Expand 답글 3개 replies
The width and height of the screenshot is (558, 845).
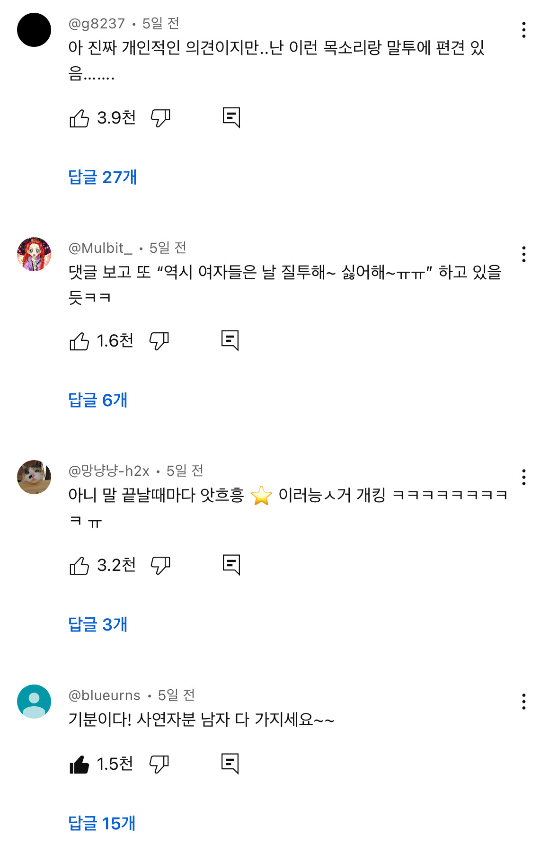98,624
